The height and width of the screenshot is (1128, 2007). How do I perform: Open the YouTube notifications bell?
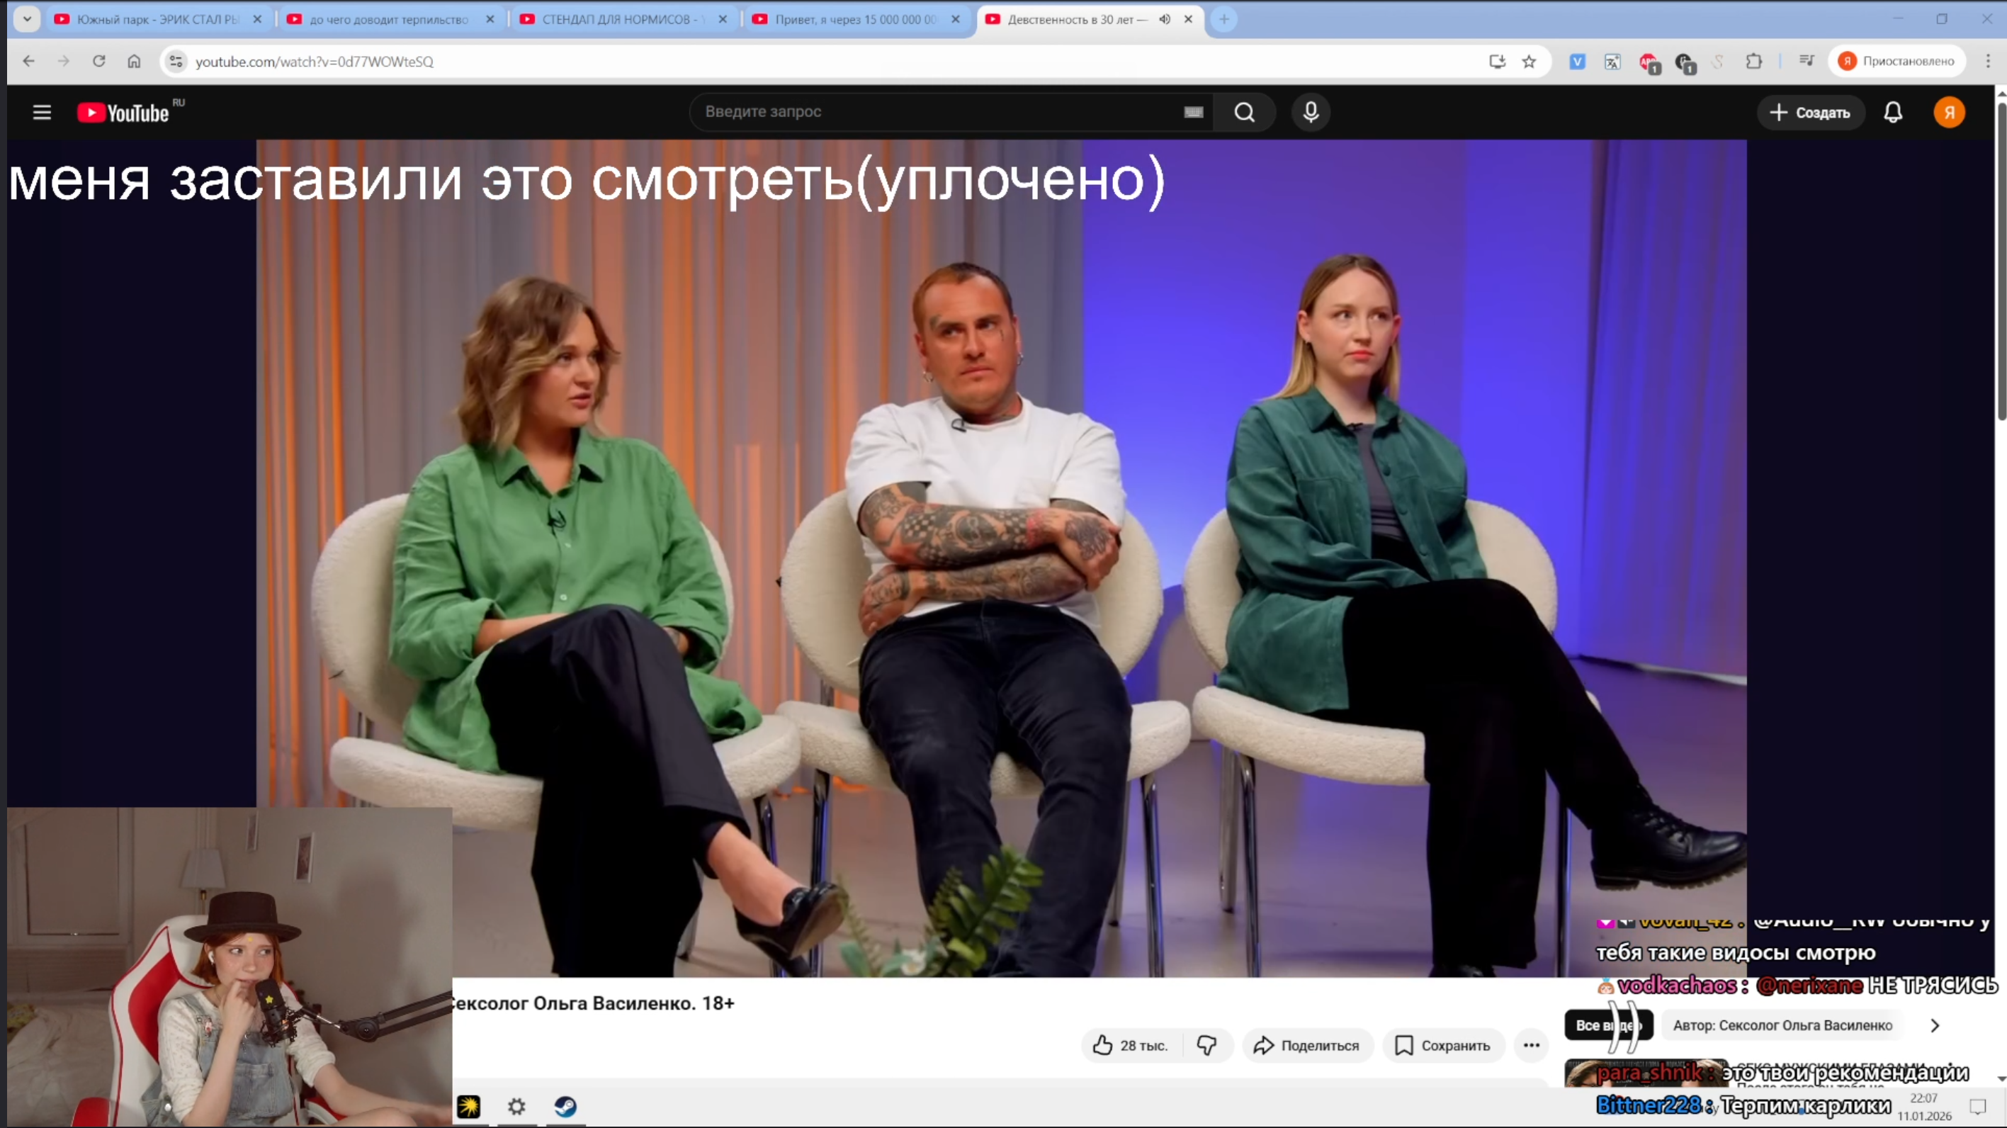point(1892,112)
